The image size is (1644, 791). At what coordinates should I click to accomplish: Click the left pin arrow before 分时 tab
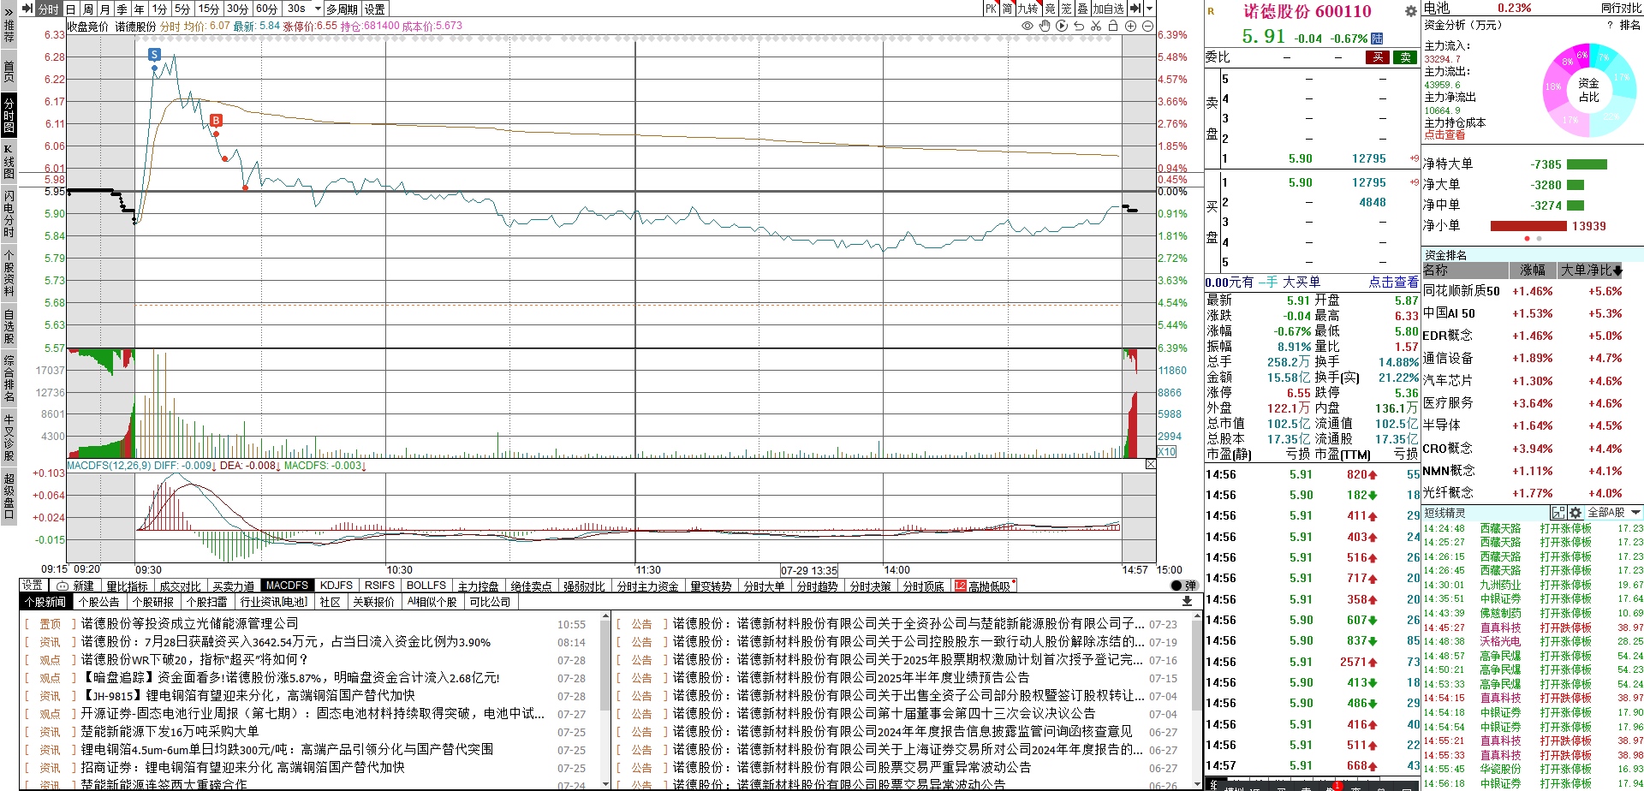coord(27,9)
